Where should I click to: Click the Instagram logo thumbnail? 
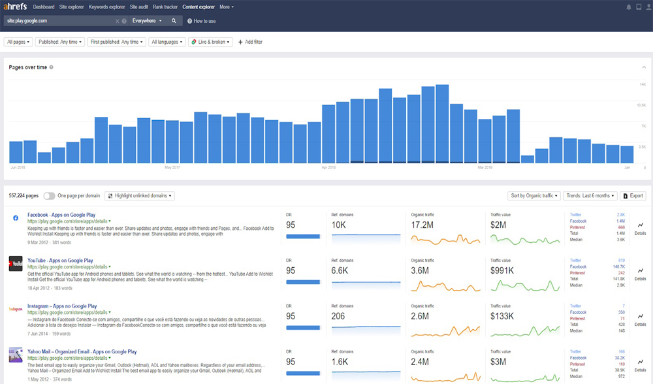click(16, 309)
